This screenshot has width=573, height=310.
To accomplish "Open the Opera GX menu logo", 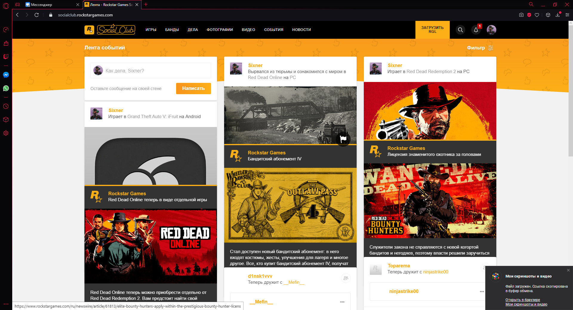I will [6, 6].
